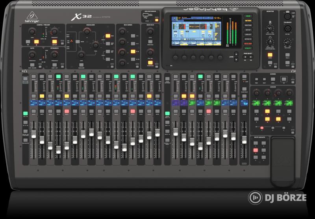
Task: Toggle the lit Low Cut button
Action: click(54, 42)
